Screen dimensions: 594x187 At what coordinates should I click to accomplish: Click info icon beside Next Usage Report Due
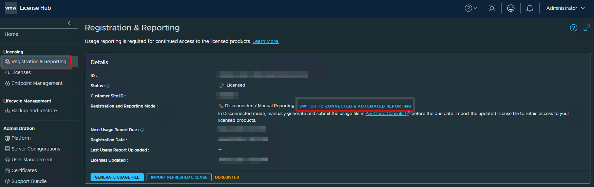[x=142, y=130]
